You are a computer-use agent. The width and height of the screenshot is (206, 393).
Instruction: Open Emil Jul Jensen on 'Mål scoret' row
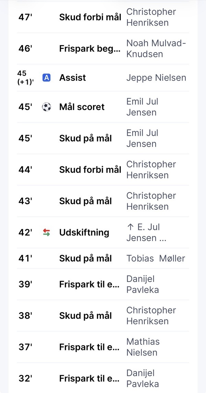coord(142,107)
